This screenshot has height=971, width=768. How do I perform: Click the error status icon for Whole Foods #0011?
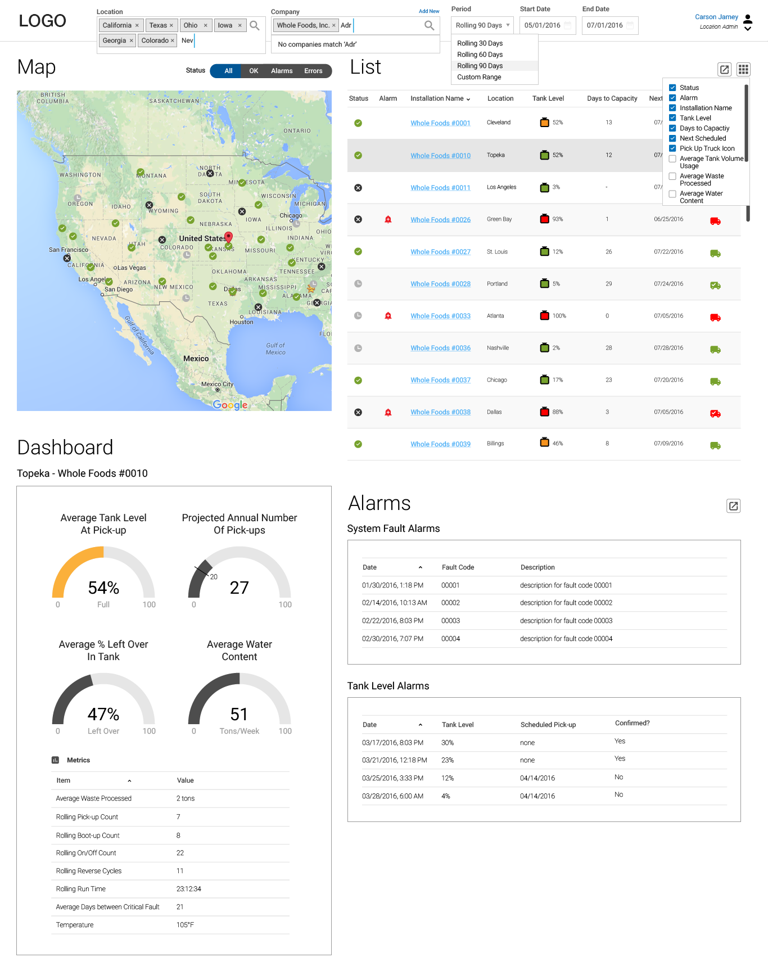(358, 188)
